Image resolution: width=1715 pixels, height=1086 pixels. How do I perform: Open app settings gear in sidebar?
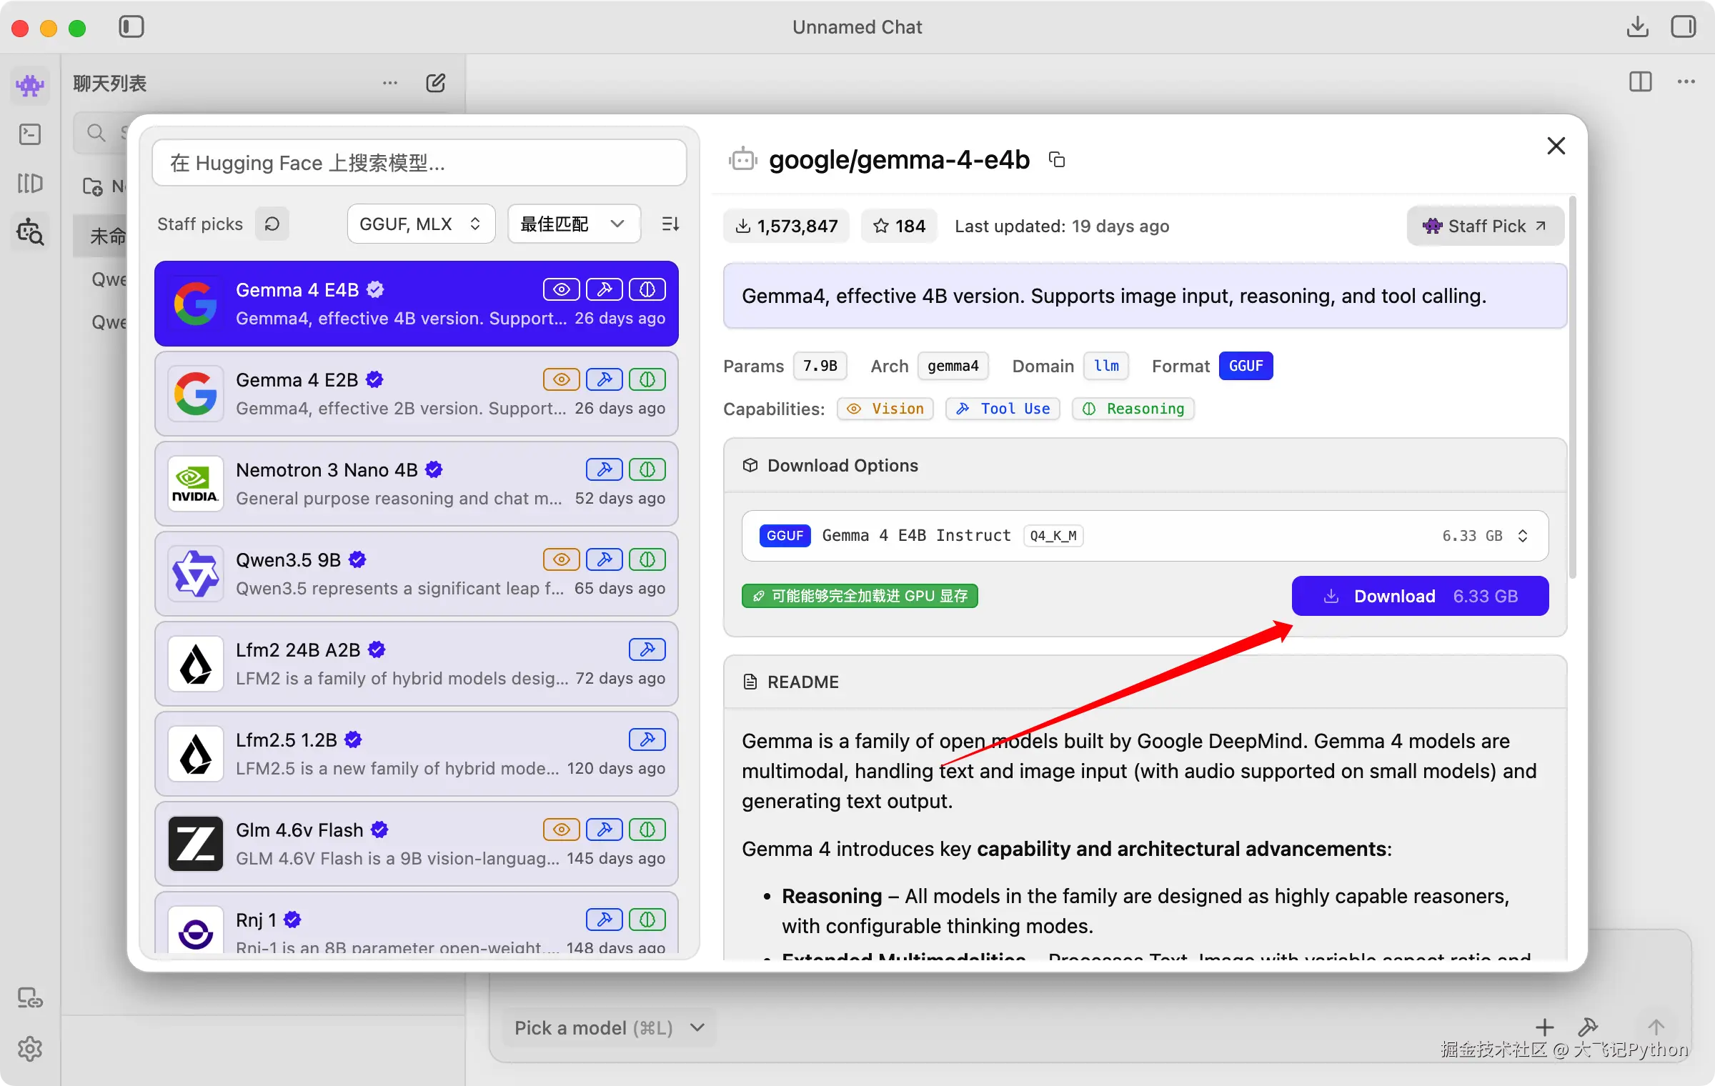point(30,1049)
